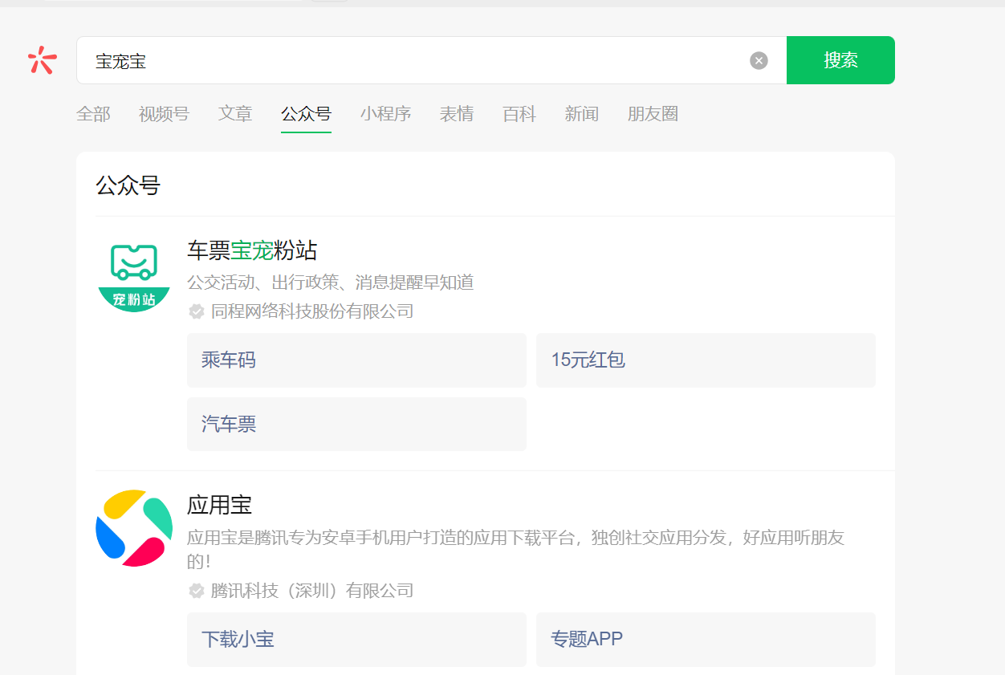Click the company name 腾讯科技（深圳）有限公司
The image size is (1005, 675).
click(312, 592)
